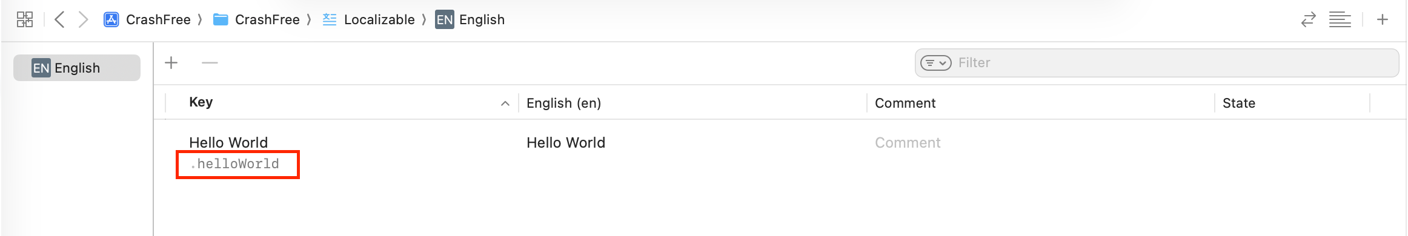1408x236 pixels.
Task: Remove the selected key with minus button
Action: coord(210,62)
